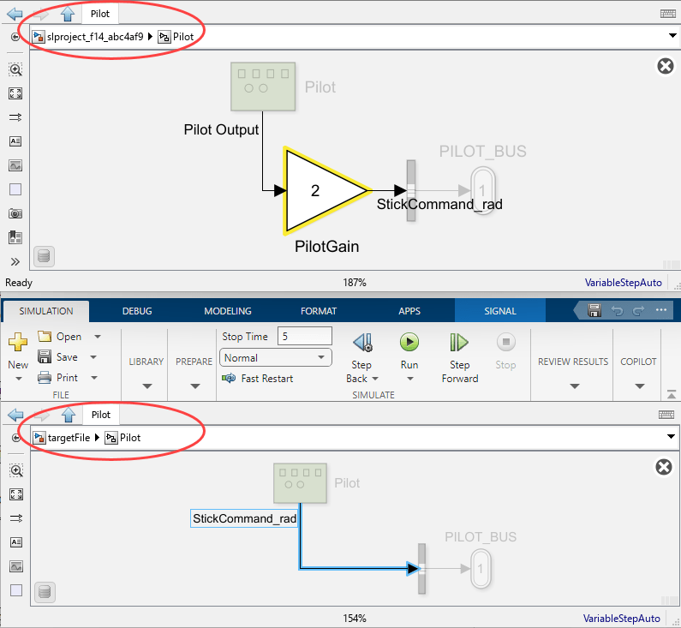This screenshot has height=628, width=681.
Task: Toggle Fast Restart
Action: [x=258, y=379]
